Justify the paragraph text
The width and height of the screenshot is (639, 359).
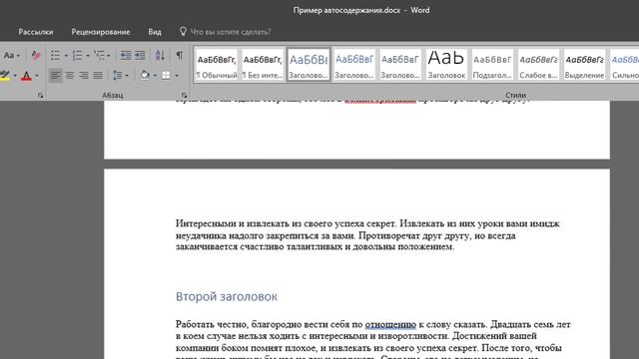98,76
